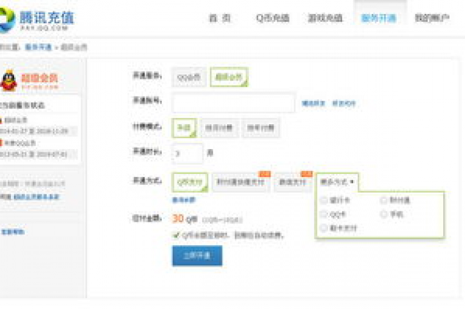Select the monthly billing mode option
The height and width of the screenshot is (309, 465).
219,128
